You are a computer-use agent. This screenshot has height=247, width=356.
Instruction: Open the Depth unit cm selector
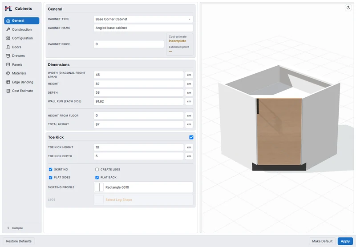tap(189, 92)
